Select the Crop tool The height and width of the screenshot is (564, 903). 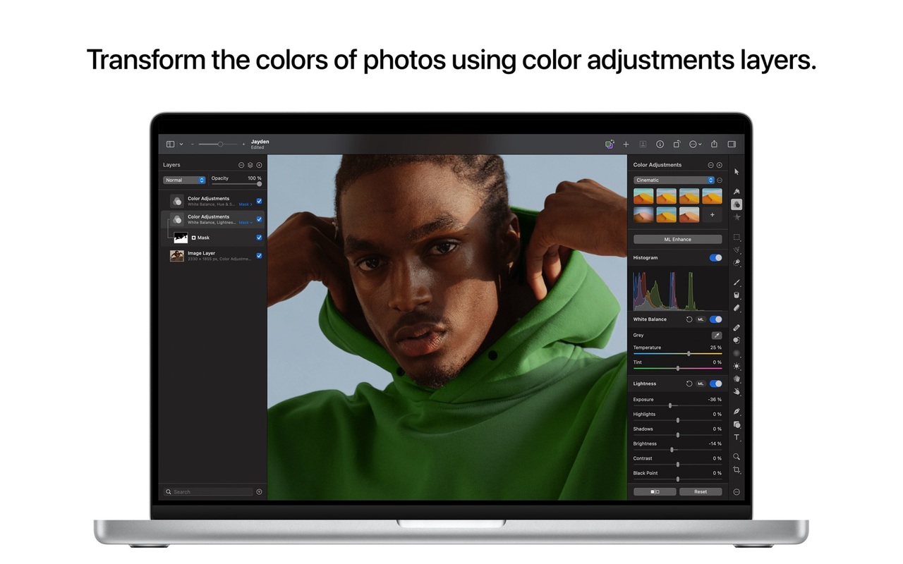[737, 470]
